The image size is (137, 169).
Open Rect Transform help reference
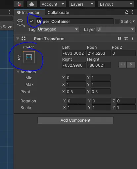pos(119,38)
